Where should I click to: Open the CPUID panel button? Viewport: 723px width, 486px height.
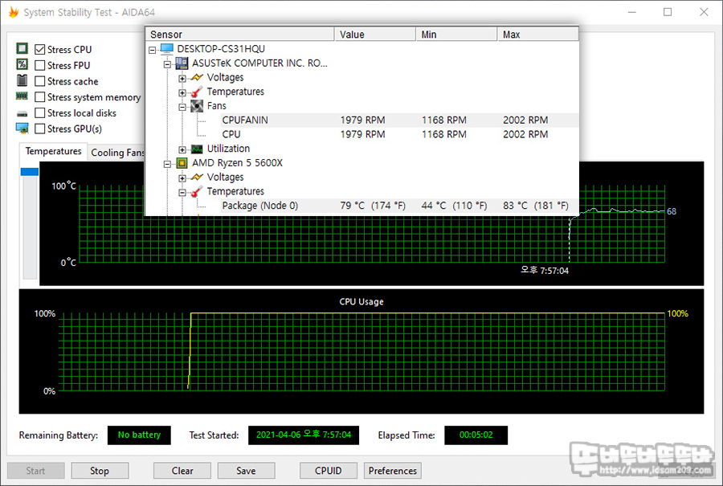point(329,471)
